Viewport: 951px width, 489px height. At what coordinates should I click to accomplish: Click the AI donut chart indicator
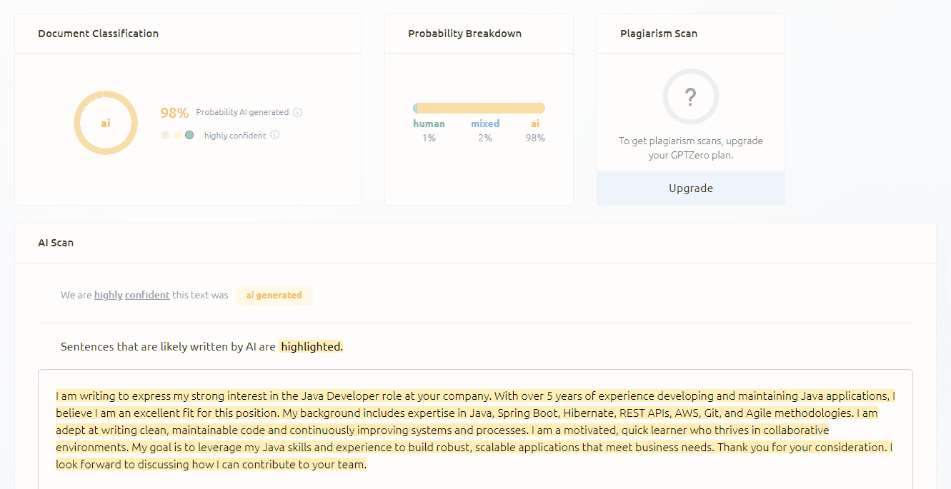tap(106, 123)
